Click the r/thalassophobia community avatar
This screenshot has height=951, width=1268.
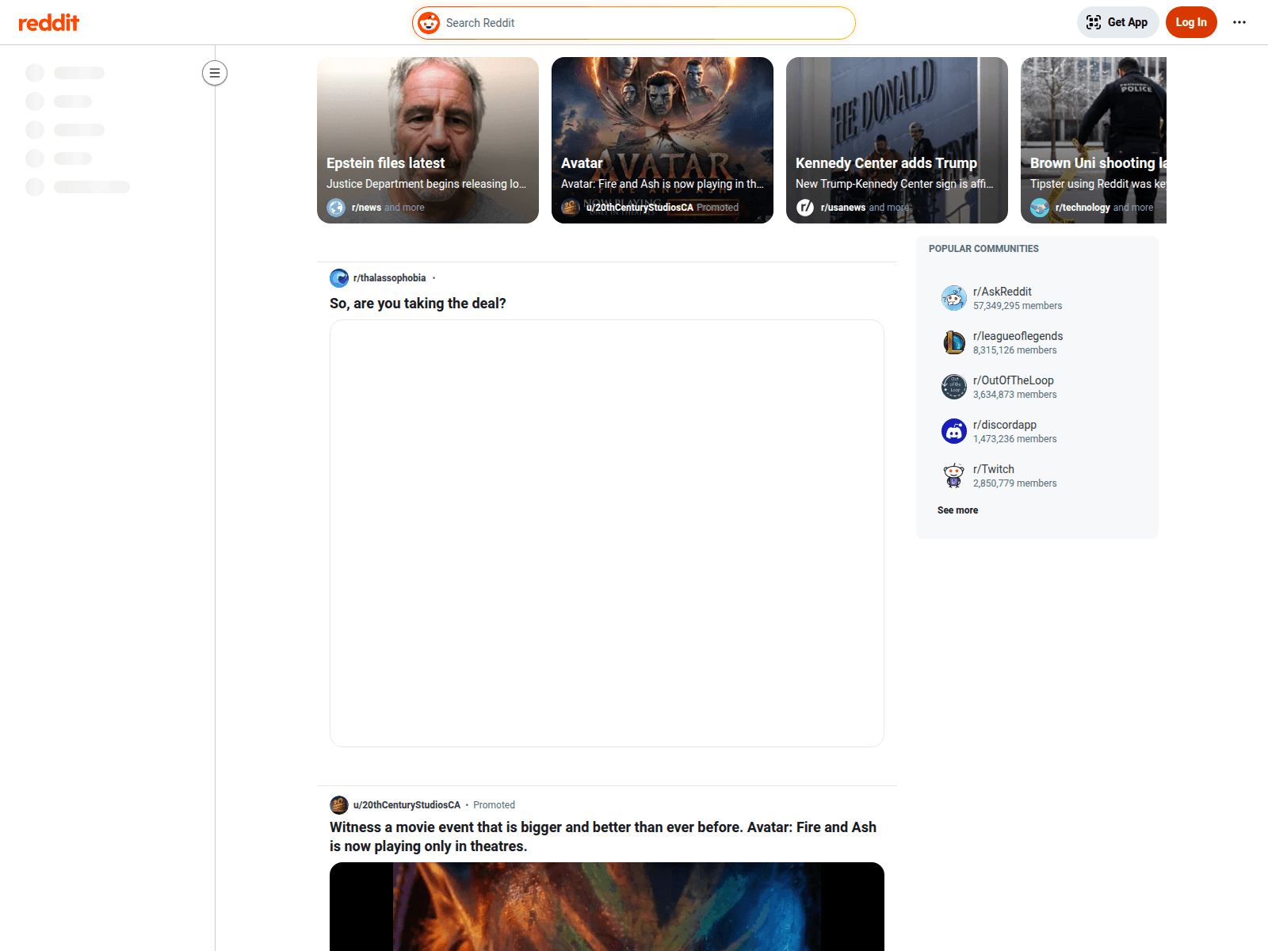[x=339, y=278]
